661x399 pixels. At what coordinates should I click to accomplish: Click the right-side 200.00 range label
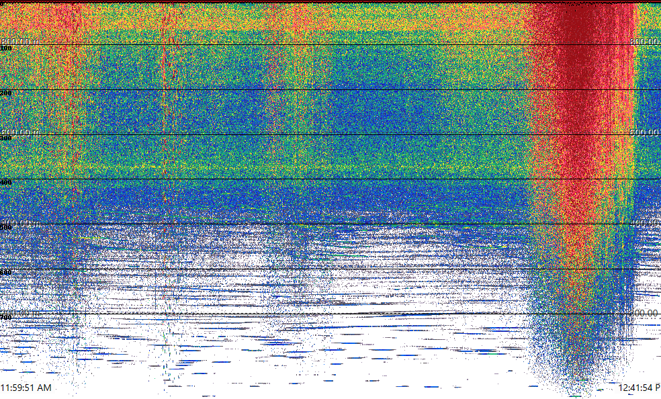(645, 312)
